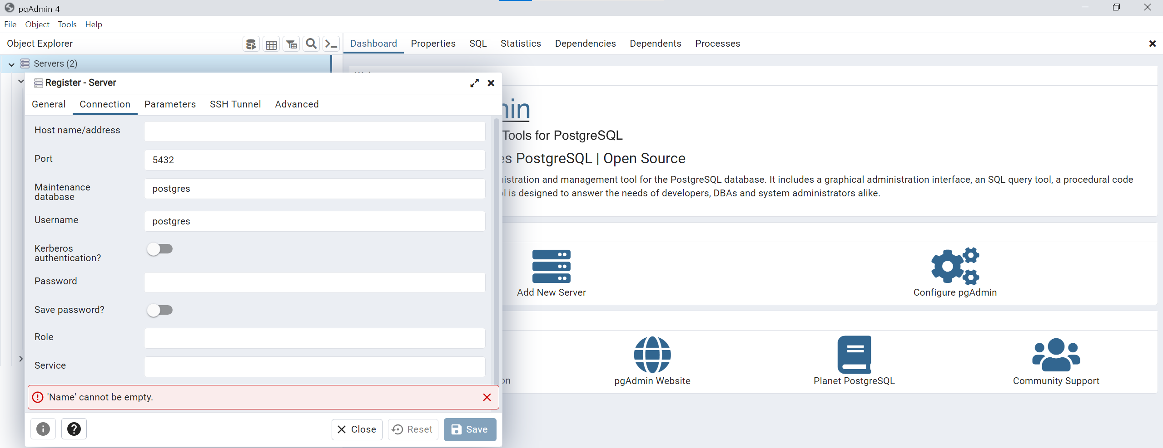The width and height of the screenshot is (1163, 448).
Task: Open the Community Support people icon
Action: click(1056, 355)
